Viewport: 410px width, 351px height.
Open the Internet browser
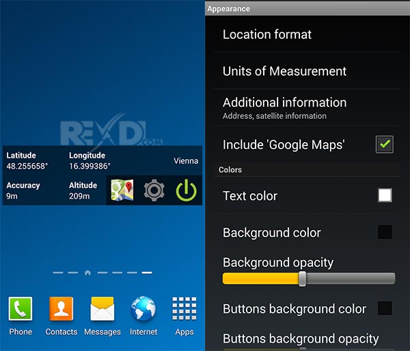pos(143,316)
